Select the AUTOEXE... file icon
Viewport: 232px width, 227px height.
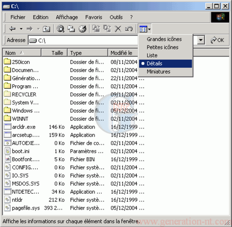pyautogui.click(x=7, y=143)
